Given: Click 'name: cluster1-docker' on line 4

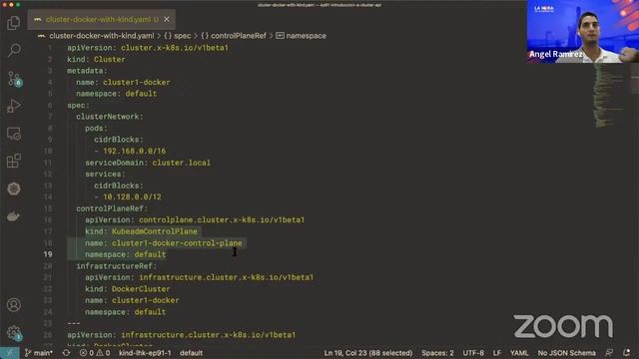Looking at the screenshot, I should click(x=123, y=82).
